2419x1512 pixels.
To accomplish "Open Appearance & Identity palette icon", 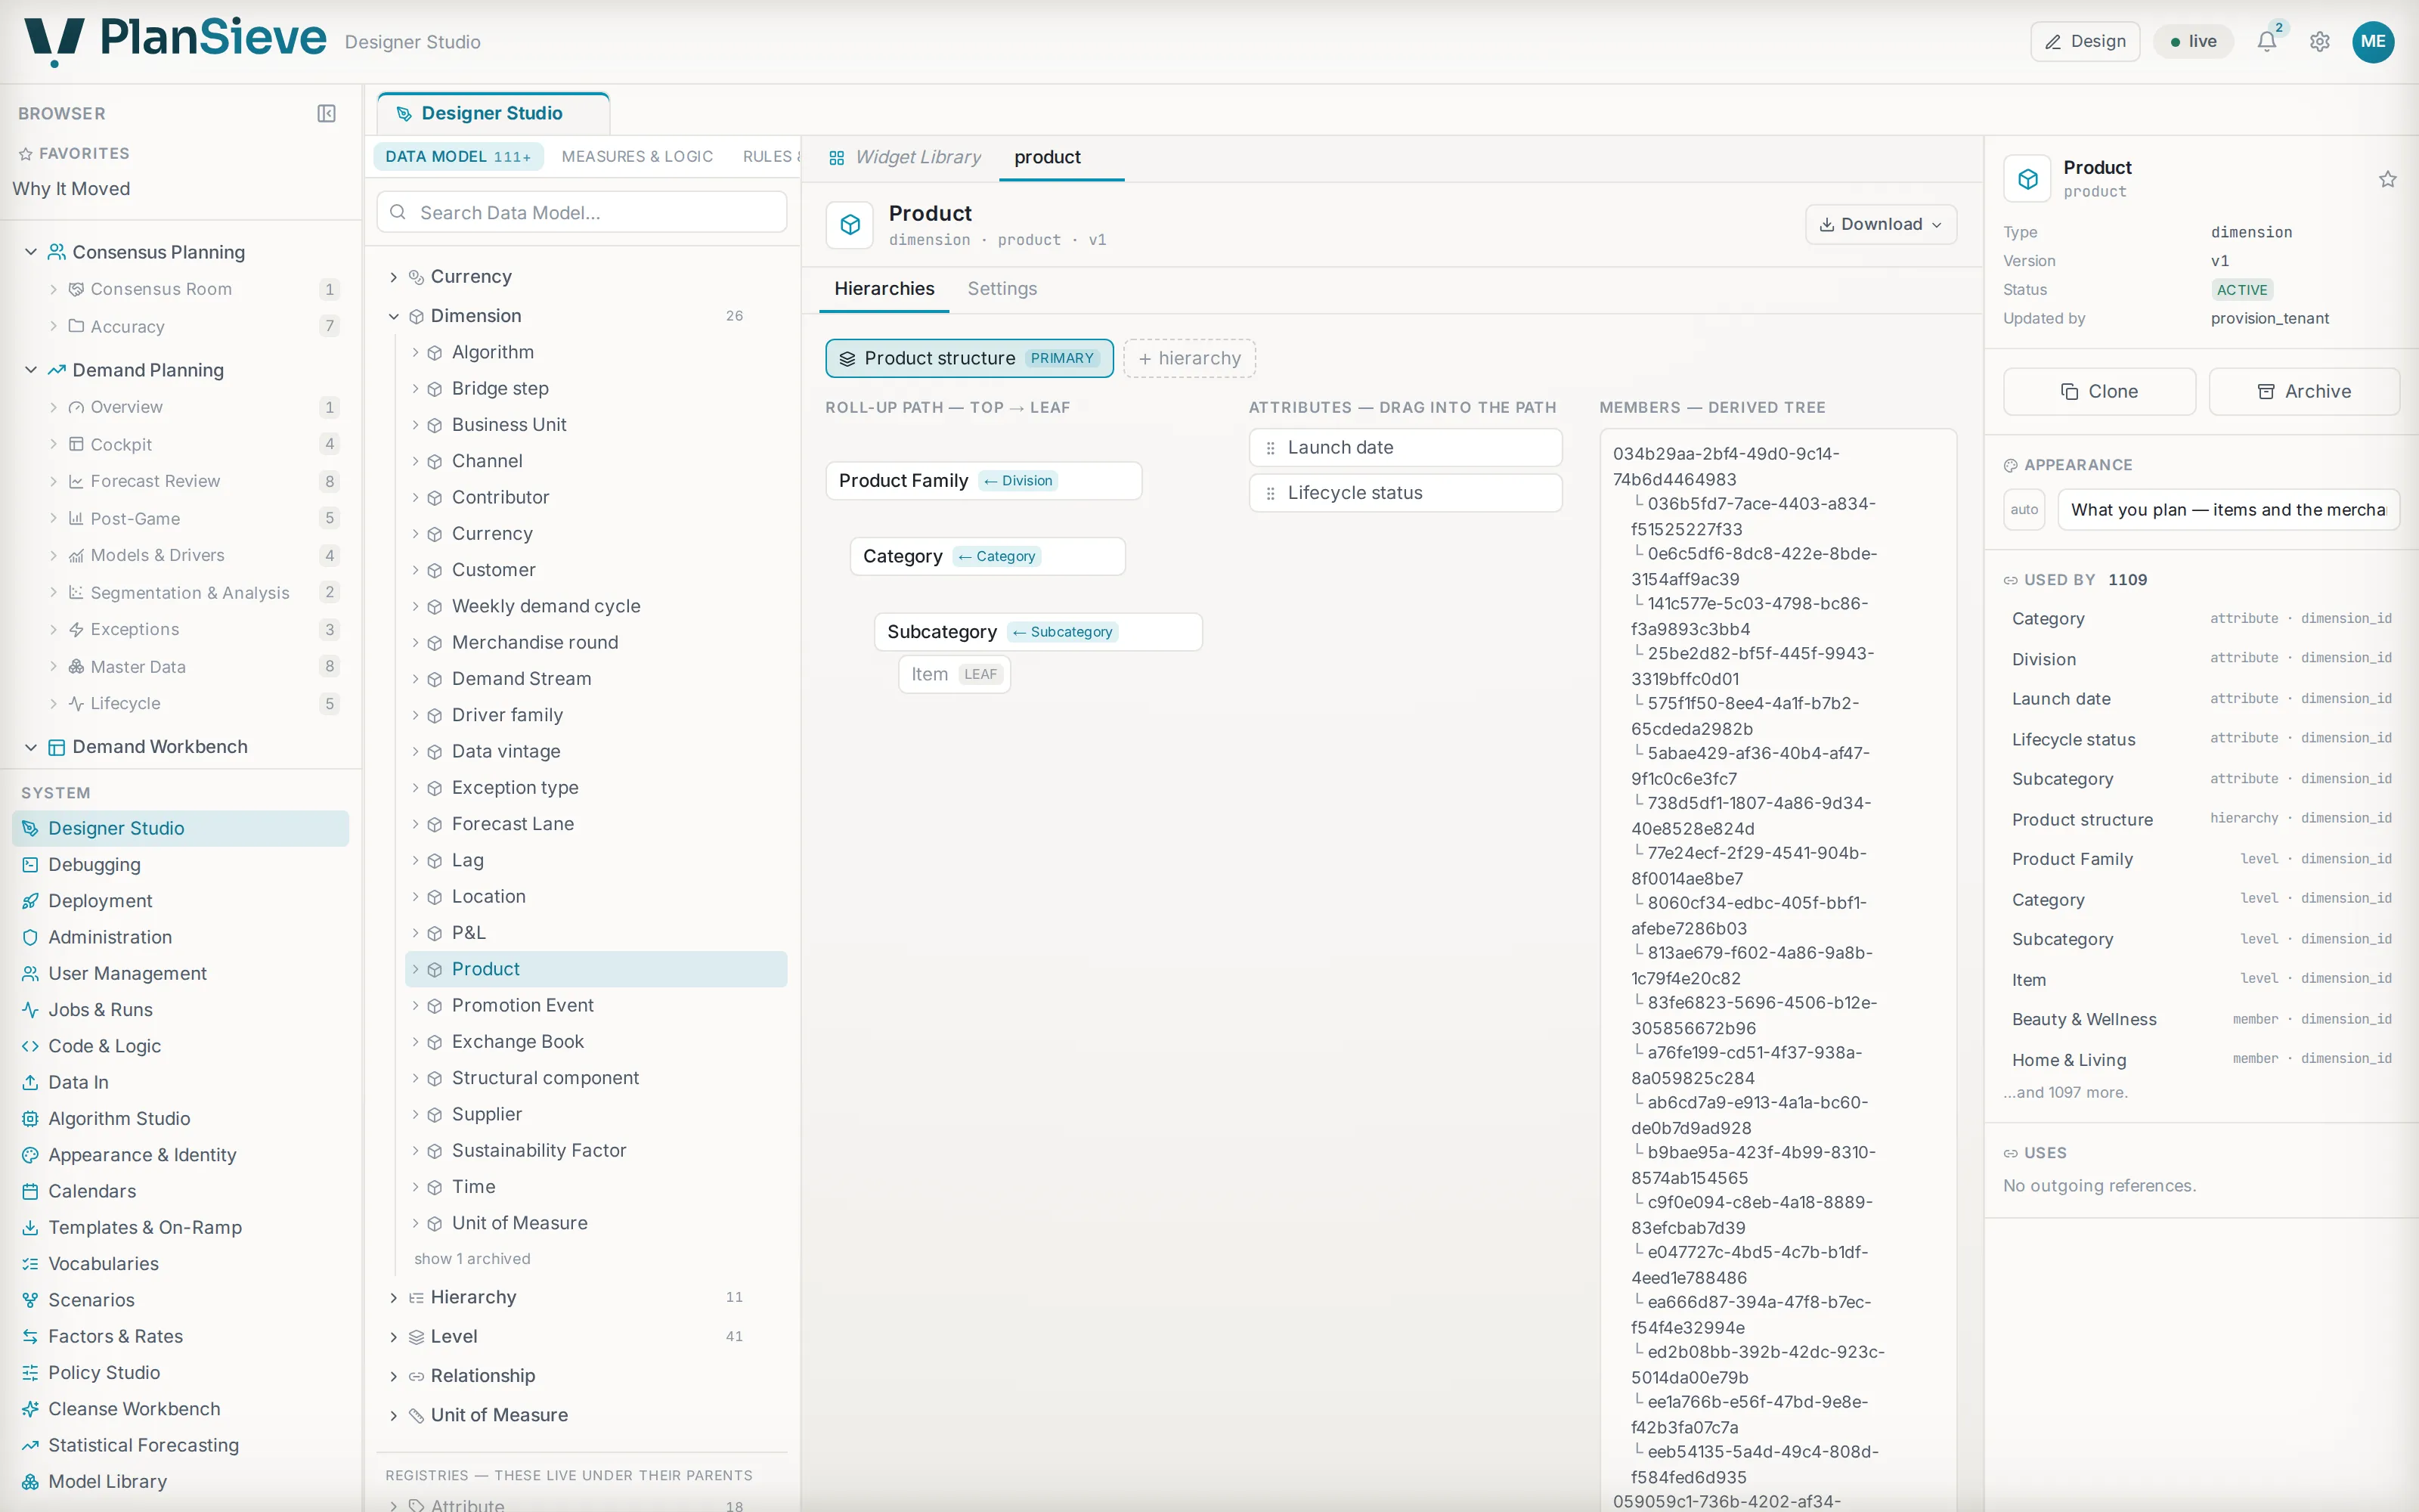I will 30,1154.
